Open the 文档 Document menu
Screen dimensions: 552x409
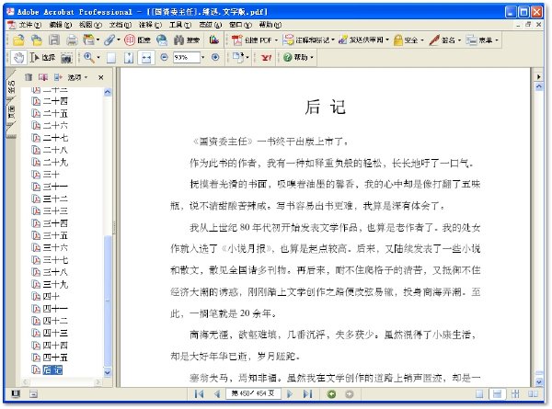click(120, 25)
